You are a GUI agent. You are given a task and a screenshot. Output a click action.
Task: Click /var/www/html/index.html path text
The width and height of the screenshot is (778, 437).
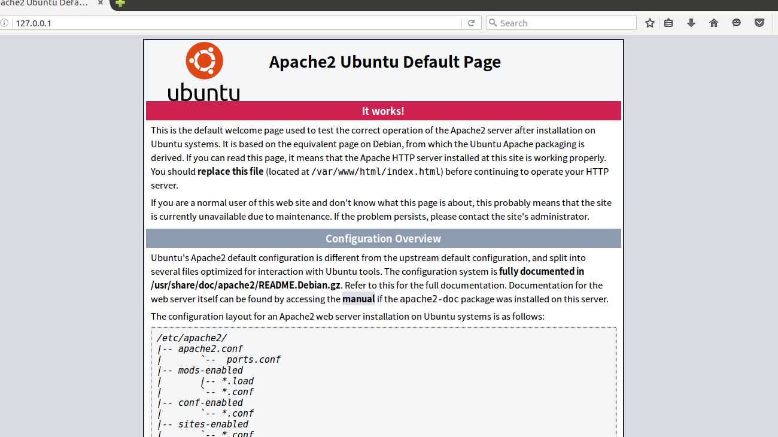[x=376, y=172]
